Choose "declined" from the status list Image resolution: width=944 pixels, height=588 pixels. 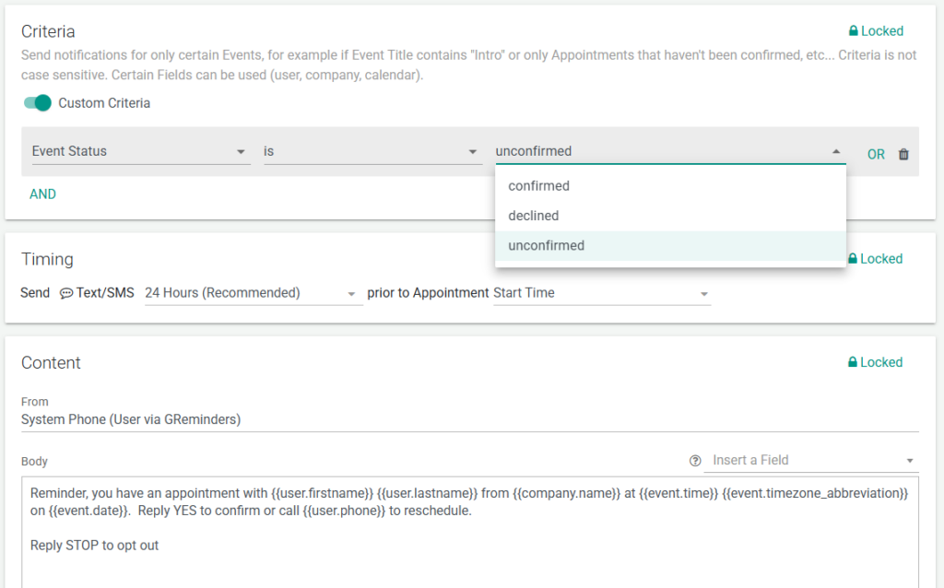tap(534, 216)
